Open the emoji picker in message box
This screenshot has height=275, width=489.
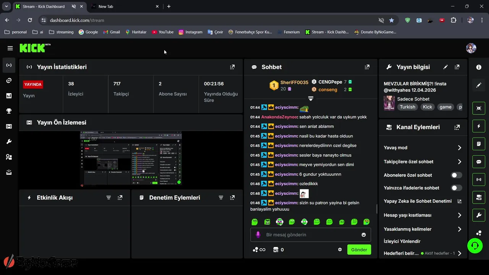364,235
